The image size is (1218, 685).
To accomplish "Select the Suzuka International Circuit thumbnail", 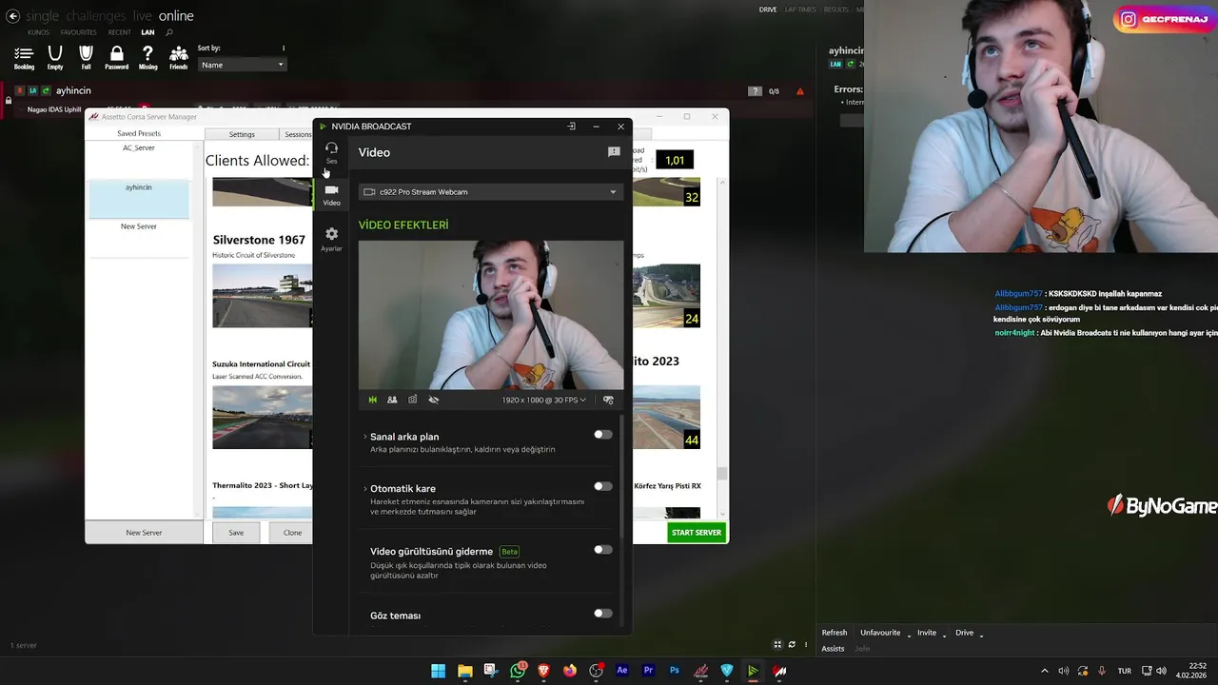I will pos(262,417).
